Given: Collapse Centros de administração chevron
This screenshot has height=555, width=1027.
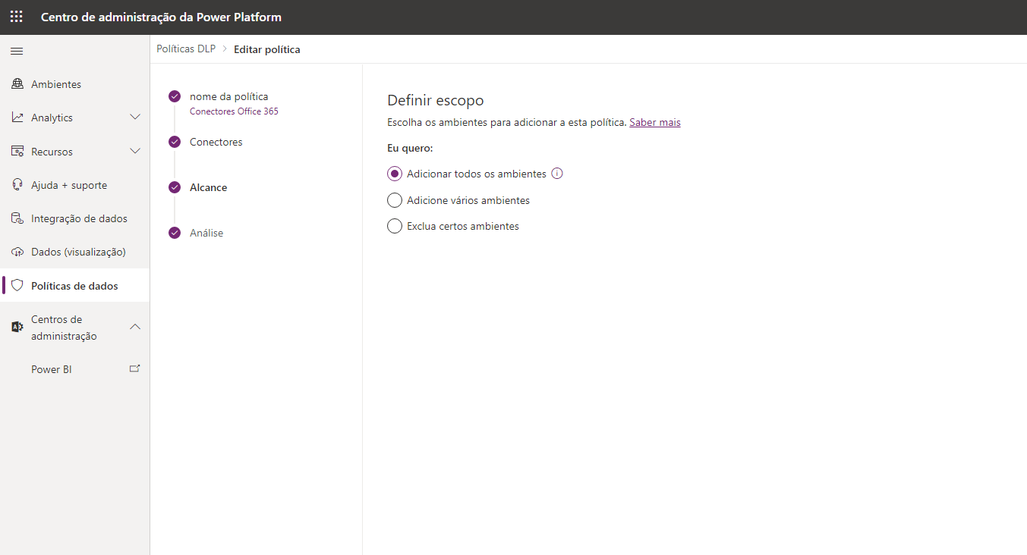Looking at the screenshot, I should click(135, 327).
